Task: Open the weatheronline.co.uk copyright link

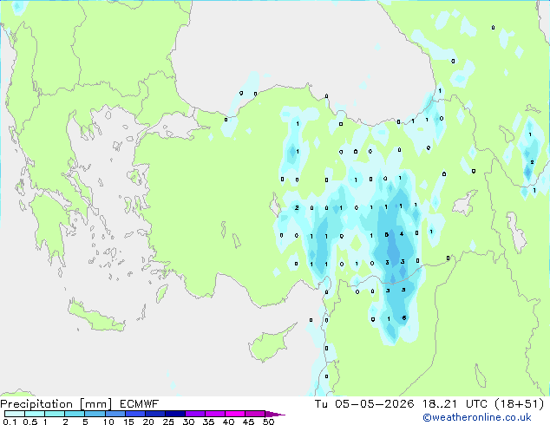Action: point(477,417)
